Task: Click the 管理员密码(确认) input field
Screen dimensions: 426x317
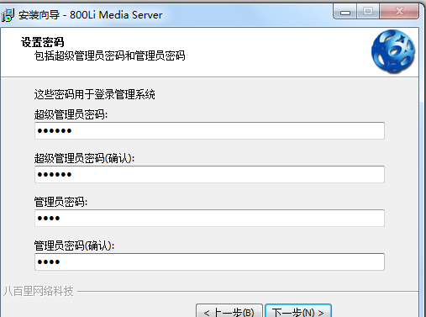Action: (x=209, y=262)
